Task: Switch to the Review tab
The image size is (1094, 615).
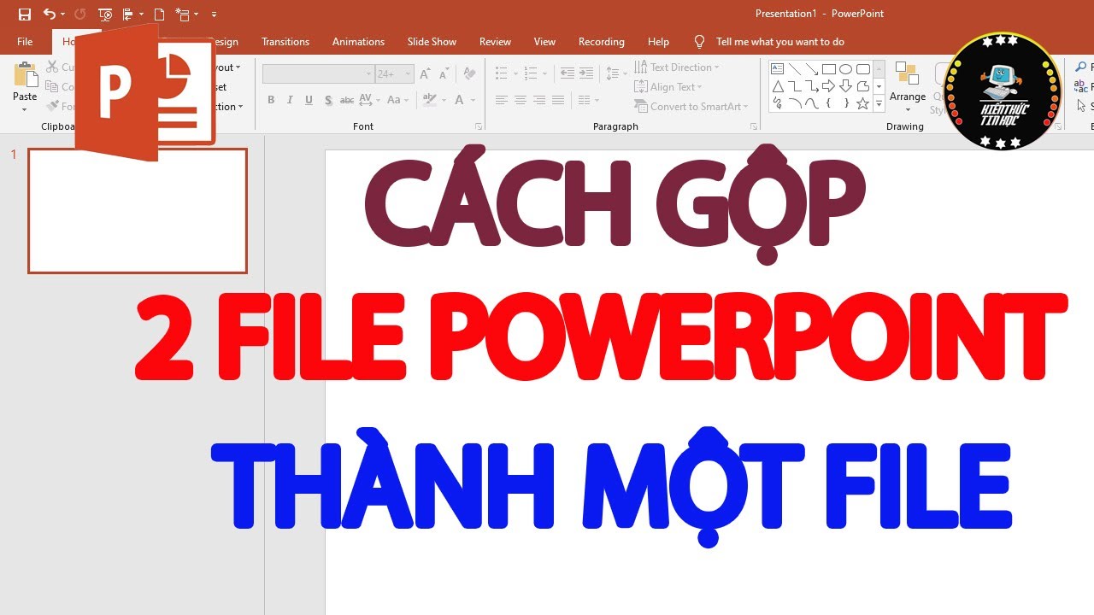Action: point(495,42)
